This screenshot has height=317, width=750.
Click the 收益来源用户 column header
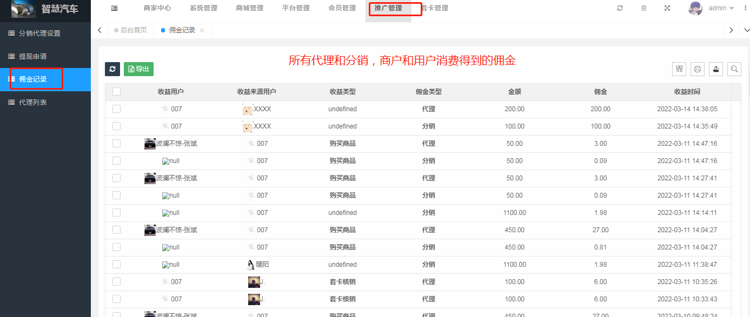[257, 92]
